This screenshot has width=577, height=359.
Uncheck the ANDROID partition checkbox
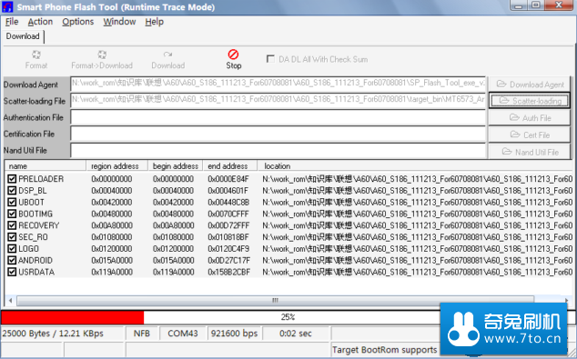point(12,260)
